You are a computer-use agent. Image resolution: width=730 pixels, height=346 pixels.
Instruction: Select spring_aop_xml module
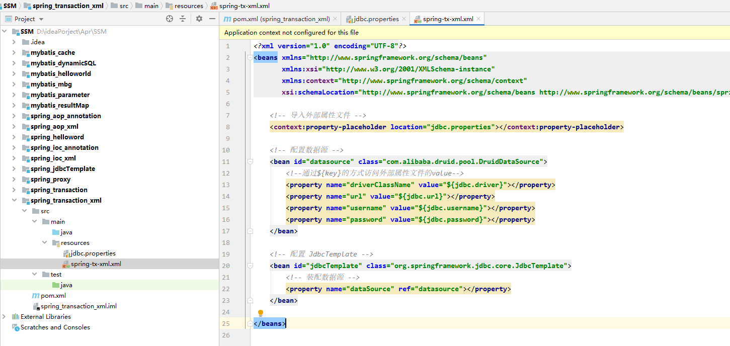pos(54,127)
